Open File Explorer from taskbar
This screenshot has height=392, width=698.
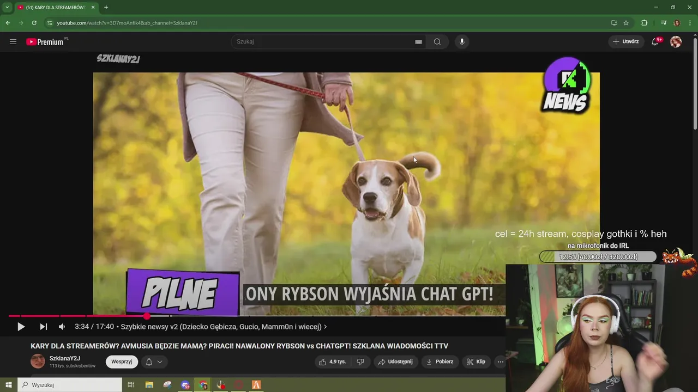tap(149, 385)
